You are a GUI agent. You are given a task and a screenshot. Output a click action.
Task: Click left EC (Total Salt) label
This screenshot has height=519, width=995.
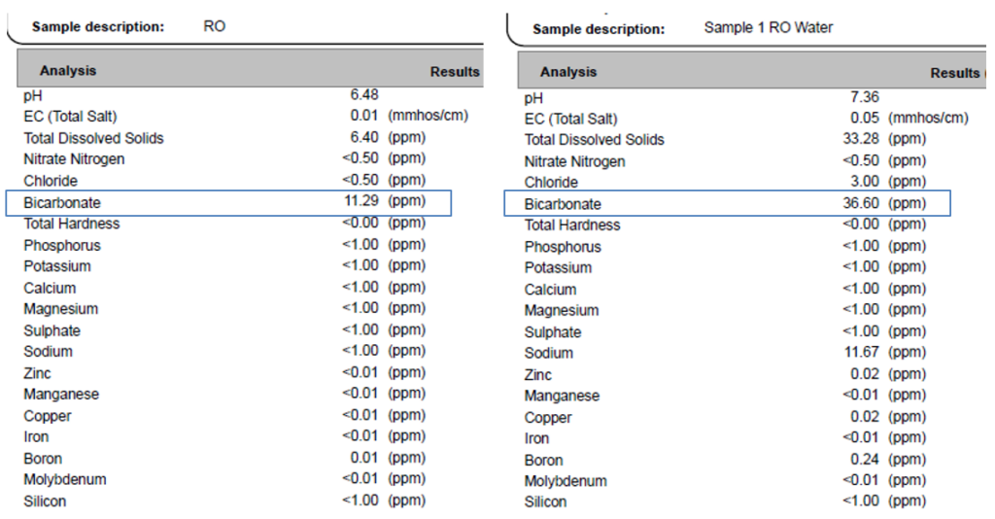pos(70,117)
